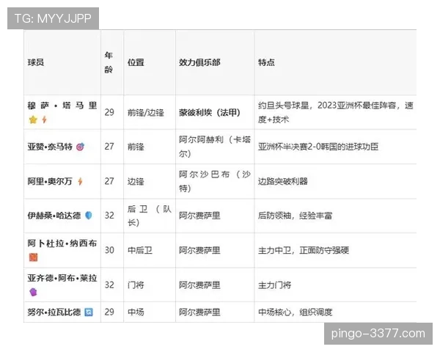
Task: Click the club cell 阿尔沙巴布（沙特）
Action: [x=215, y=181]
